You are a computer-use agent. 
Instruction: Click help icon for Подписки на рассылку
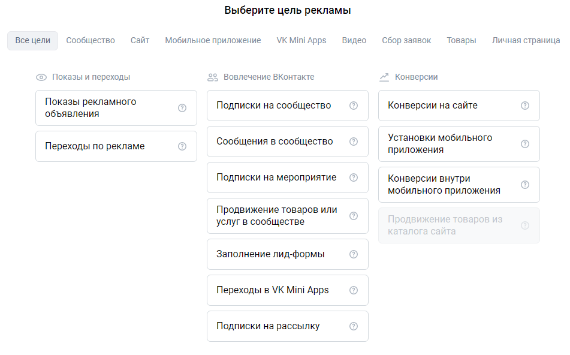[x=354, y=326]
